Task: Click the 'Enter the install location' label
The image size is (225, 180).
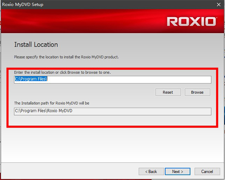Action: [62, 72]
